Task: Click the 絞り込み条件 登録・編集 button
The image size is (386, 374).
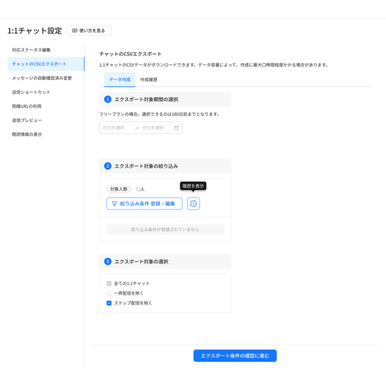Action: pyautogui.click(x=144, y=203)
